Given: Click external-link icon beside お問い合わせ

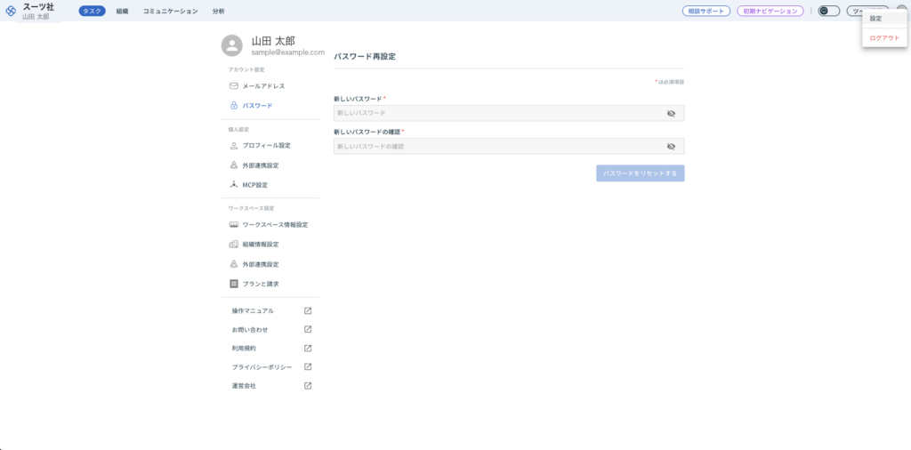Looking at the screenshot, I should click(308, 329).
